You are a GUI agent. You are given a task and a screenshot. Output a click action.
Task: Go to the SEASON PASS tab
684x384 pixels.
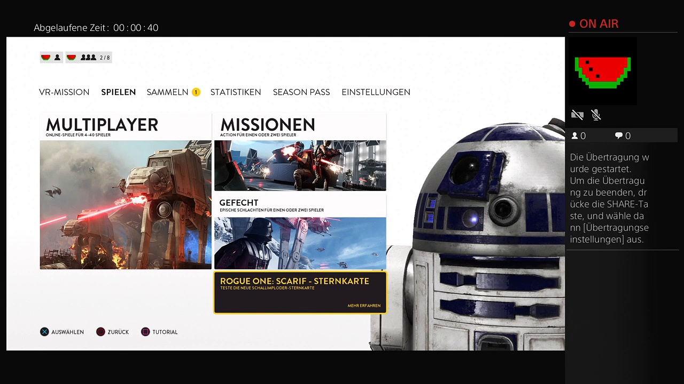coord(301,92)
